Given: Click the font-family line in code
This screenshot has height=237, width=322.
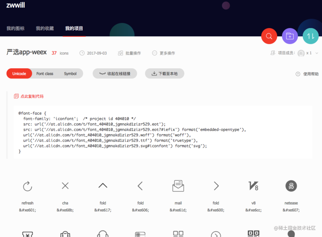Looking at the screenshot, I should [x=79, y=119].
